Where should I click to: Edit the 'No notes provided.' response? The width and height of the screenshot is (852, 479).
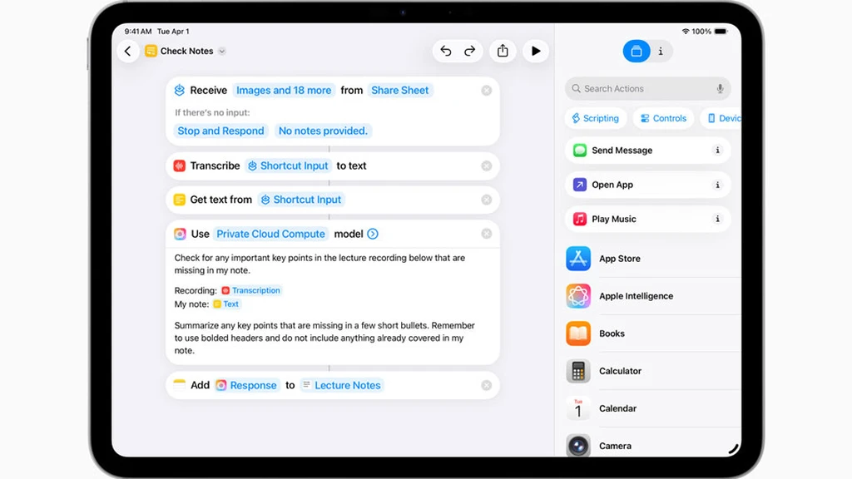click(x=323, y=131)
